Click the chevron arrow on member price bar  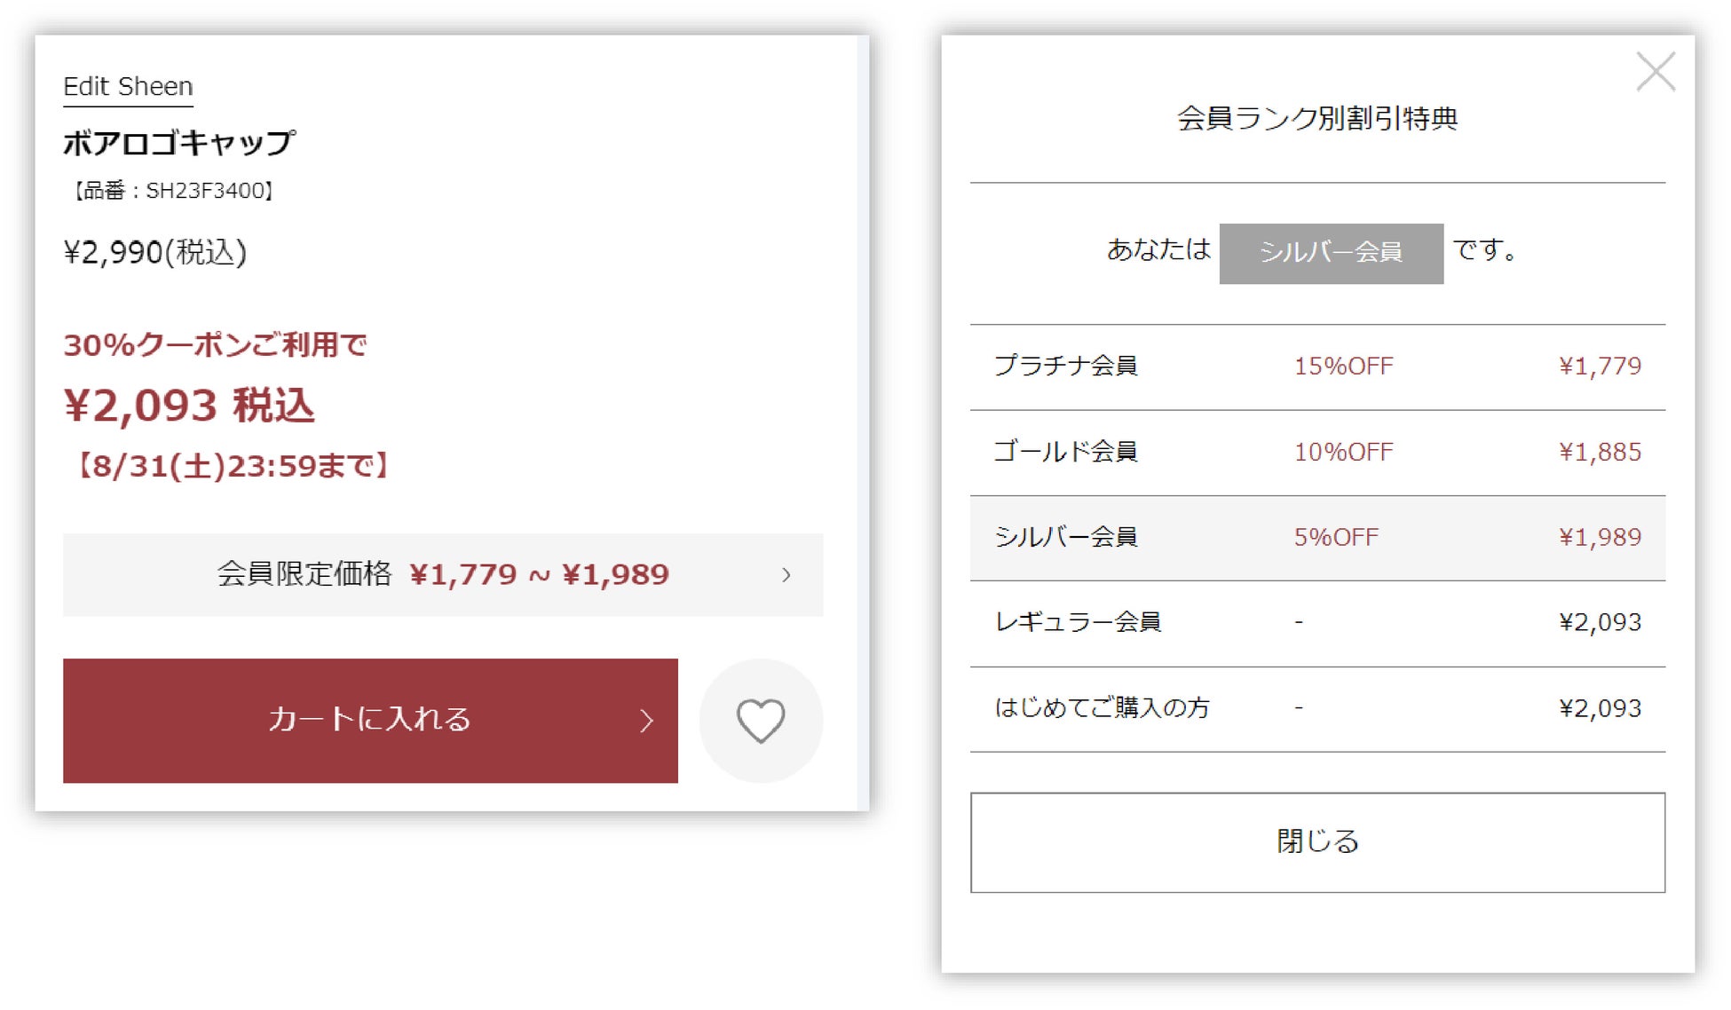click(786, 575)
